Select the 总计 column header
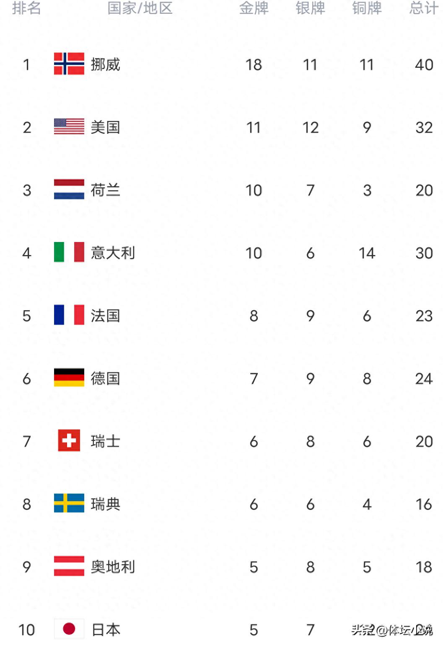 pyautogui.click(x=424, y=8)
